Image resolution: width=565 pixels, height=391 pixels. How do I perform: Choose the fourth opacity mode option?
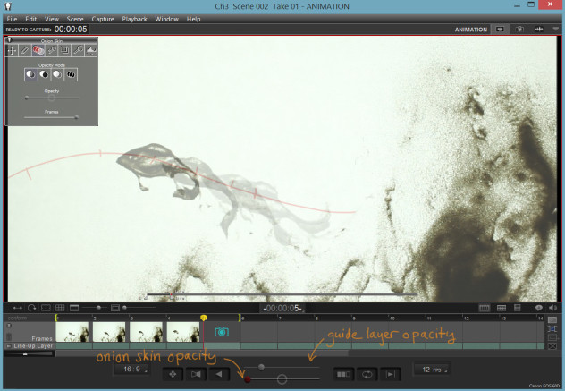[x=70, y=75]
